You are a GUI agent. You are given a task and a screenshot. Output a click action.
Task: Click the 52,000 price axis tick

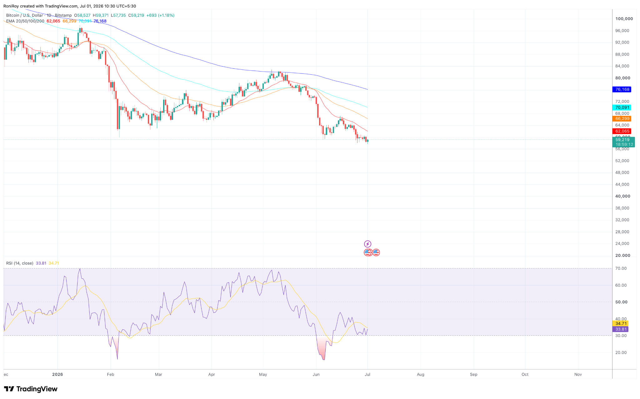pyautogui.click(x=622, y=161)
